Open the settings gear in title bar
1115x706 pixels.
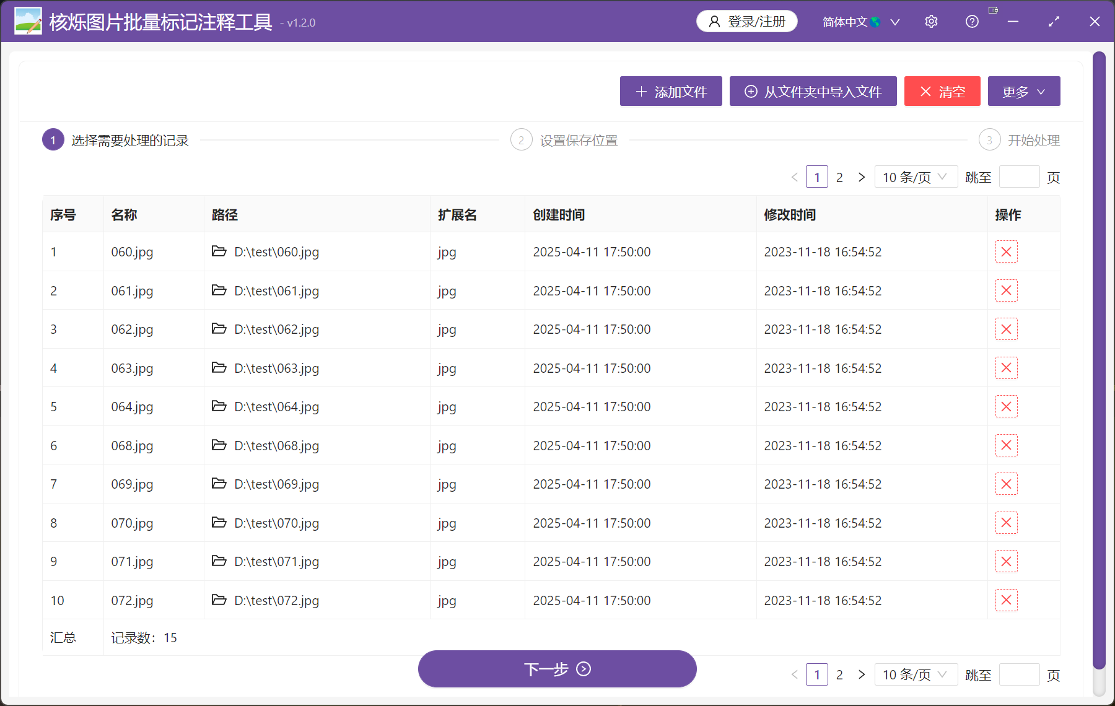[x=931, y=22]
